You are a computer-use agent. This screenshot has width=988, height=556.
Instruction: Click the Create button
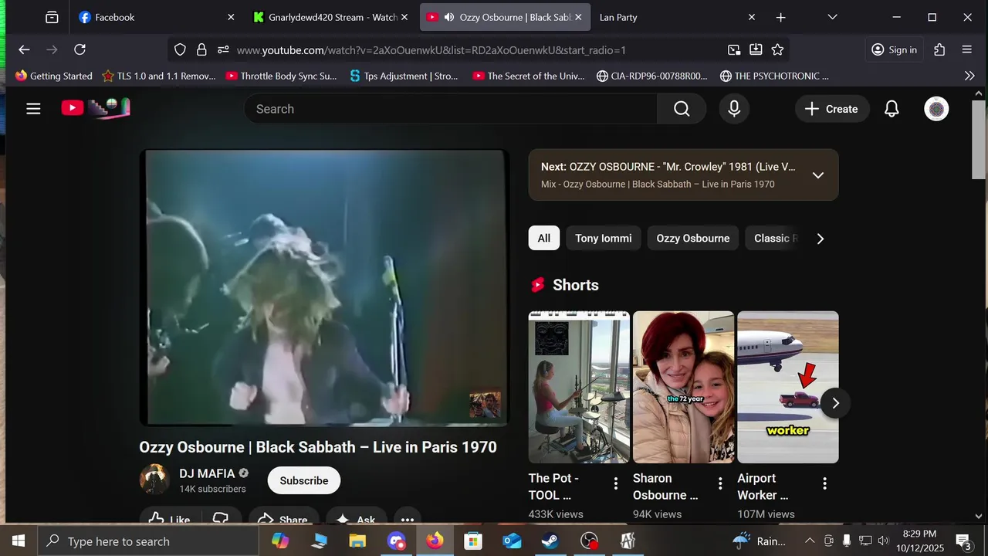[x=832, y=109]
